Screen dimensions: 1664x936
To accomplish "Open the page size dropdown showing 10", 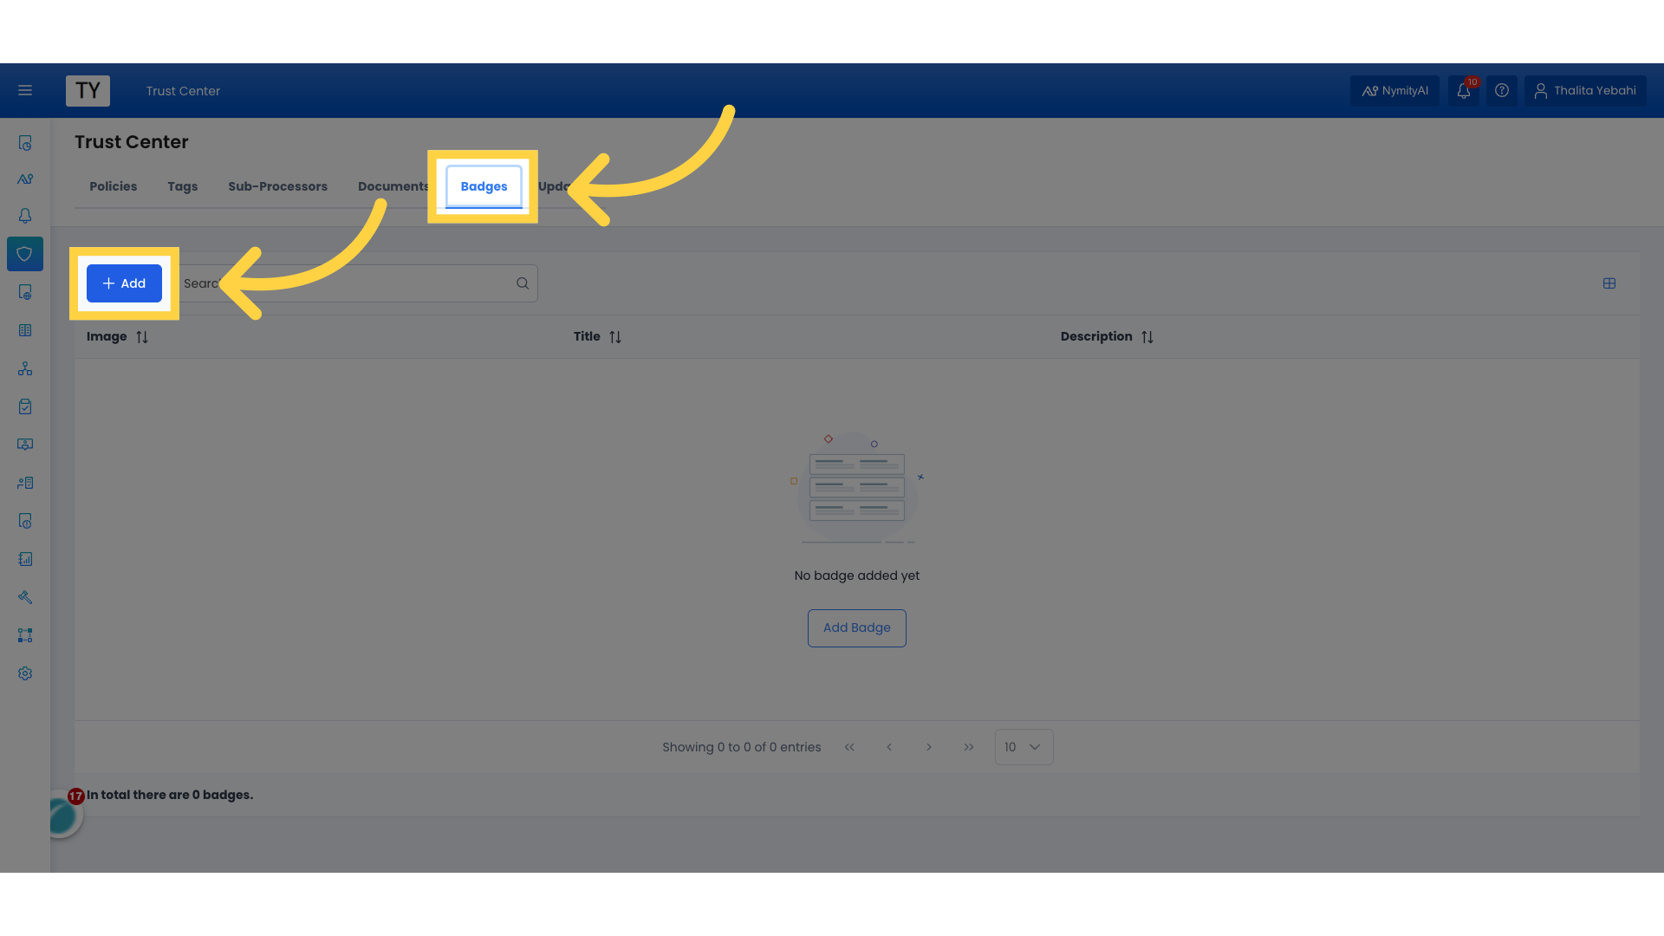I will 1023,746.
